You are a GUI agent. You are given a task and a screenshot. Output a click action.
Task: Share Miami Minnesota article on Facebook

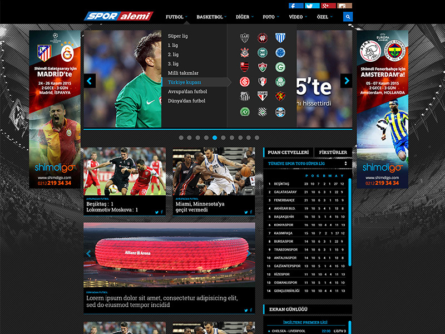[251, 212]
